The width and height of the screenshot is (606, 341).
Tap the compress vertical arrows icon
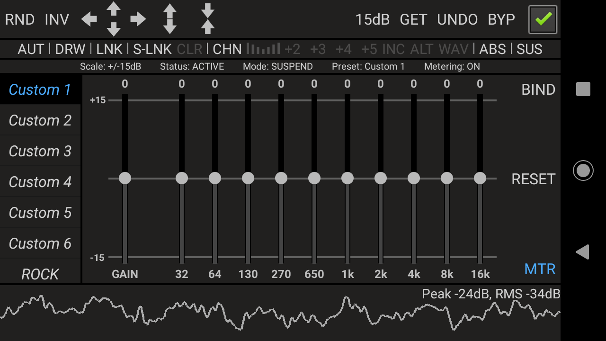click(x=208, y=19)
